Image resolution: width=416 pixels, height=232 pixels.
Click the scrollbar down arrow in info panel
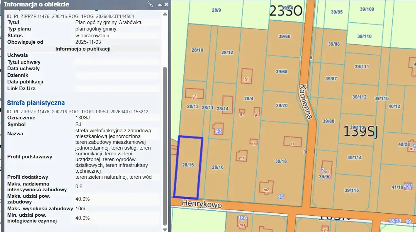point(165,229)
